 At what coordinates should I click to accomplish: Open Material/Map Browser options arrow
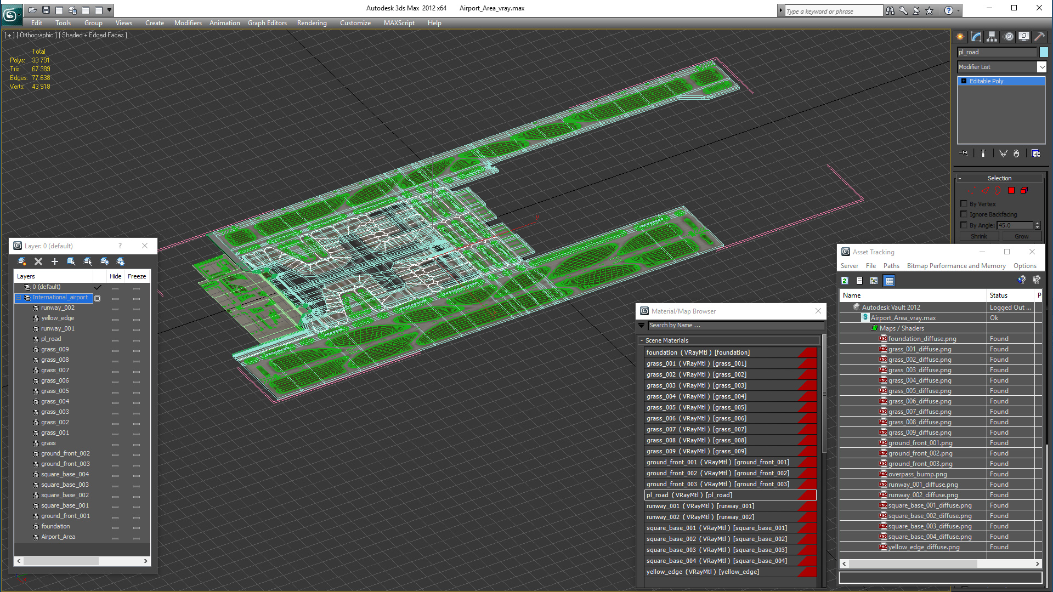pyautogui.click(x=642, y=325)
